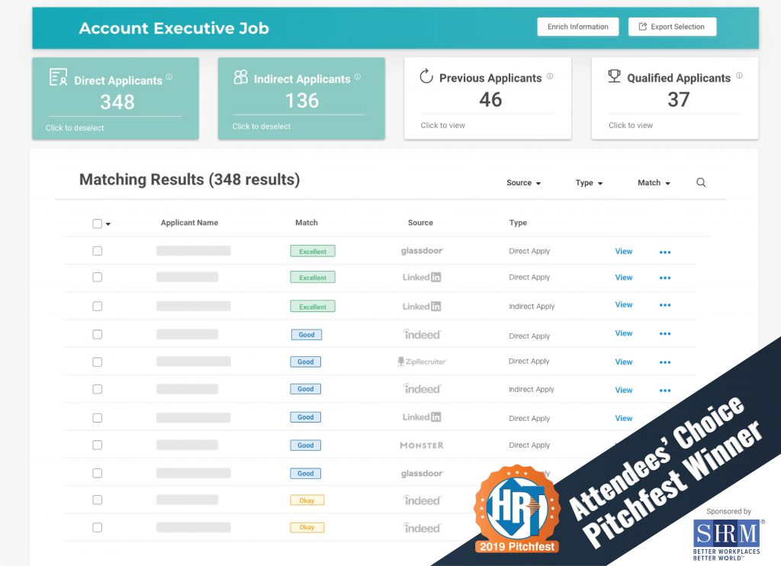Click the Monster source logo
This screenshot has height=566, width=781.
421,445
